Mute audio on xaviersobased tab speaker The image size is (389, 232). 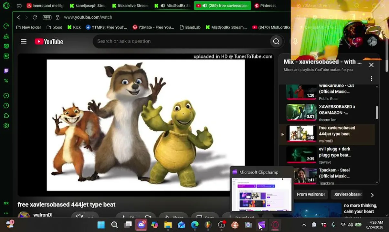tap(205, 5)
